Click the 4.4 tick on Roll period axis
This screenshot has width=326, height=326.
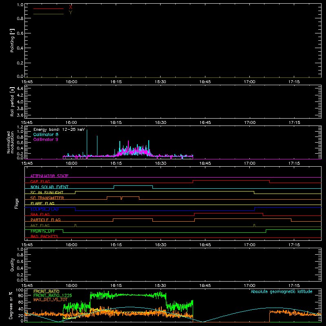point(20,88)
